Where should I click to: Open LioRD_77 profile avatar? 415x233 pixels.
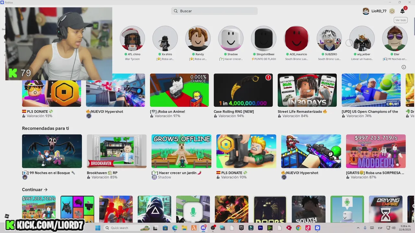click(366, 11)
